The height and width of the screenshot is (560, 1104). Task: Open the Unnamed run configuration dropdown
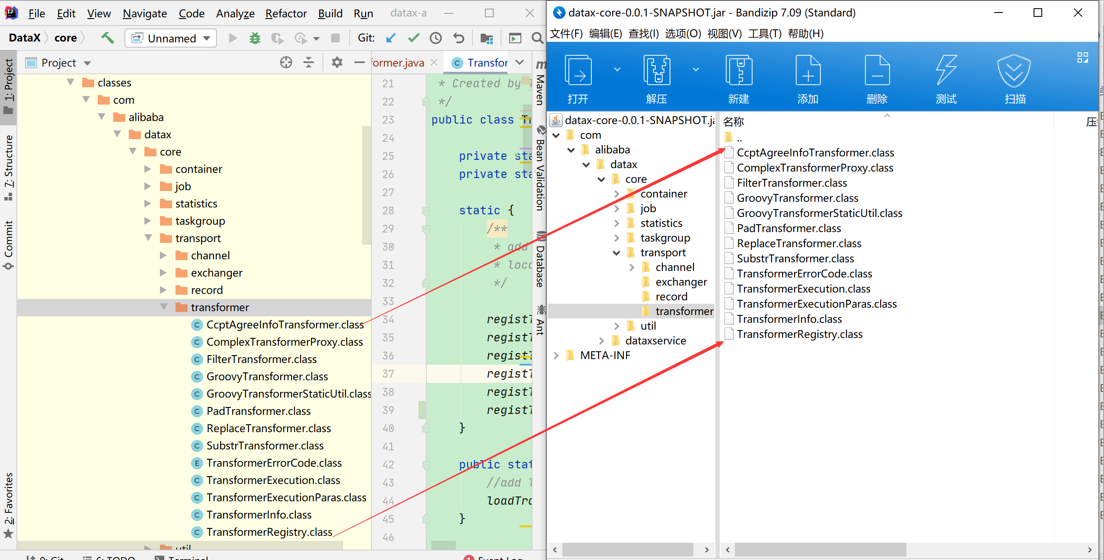coord(171,38)
